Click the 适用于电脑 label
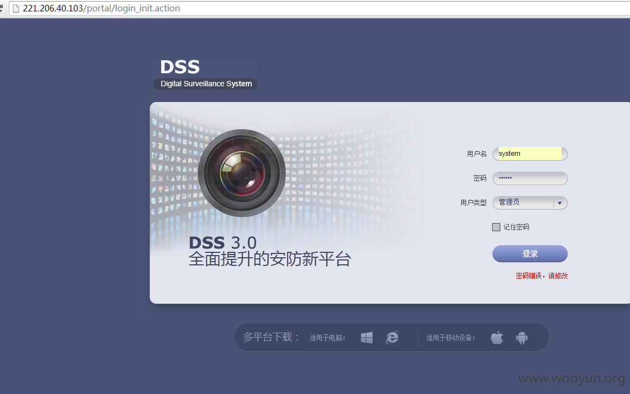The height and width of the screenshot is (394, 630). [327, 338]
